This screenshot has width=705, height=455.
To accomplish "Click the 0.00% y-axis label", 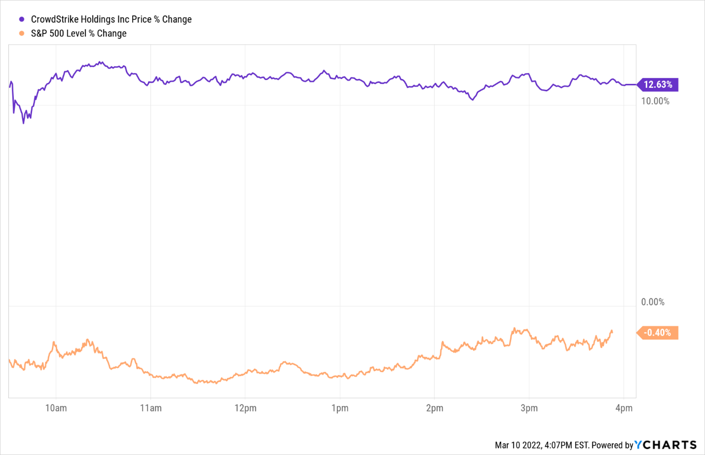I will (653, 302).
